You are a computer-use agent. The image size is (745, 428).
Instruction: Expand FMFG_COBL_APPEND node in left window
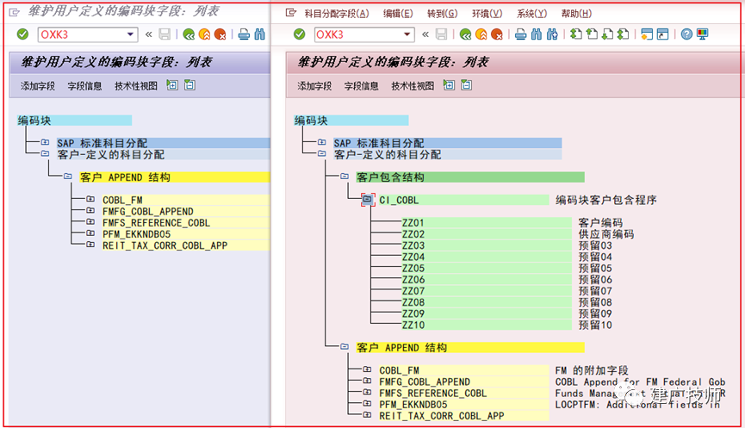[x=90, y=210]
